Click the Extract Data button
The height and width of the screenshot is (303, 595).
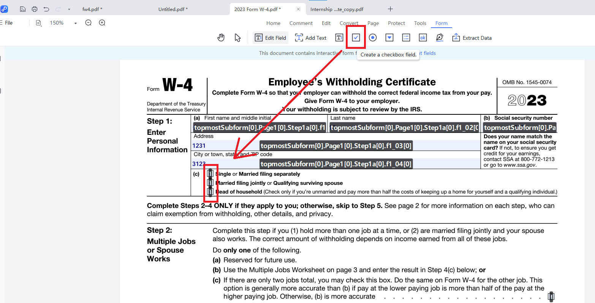[472, 37]
